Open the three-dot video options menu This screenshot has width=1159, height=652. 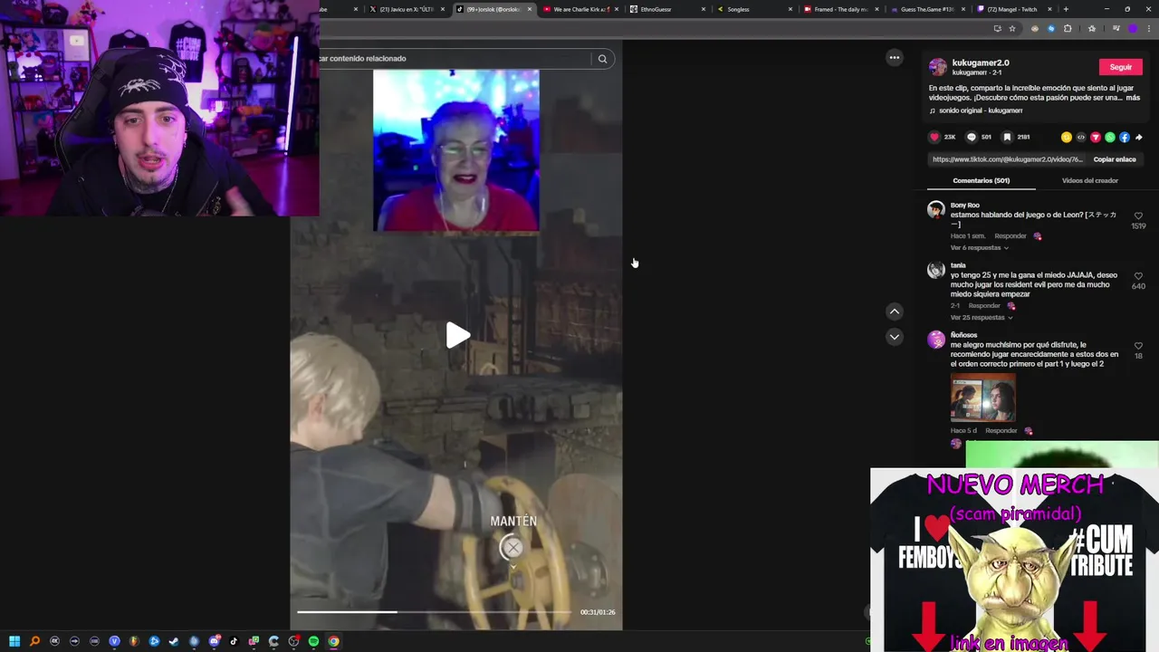894,58
